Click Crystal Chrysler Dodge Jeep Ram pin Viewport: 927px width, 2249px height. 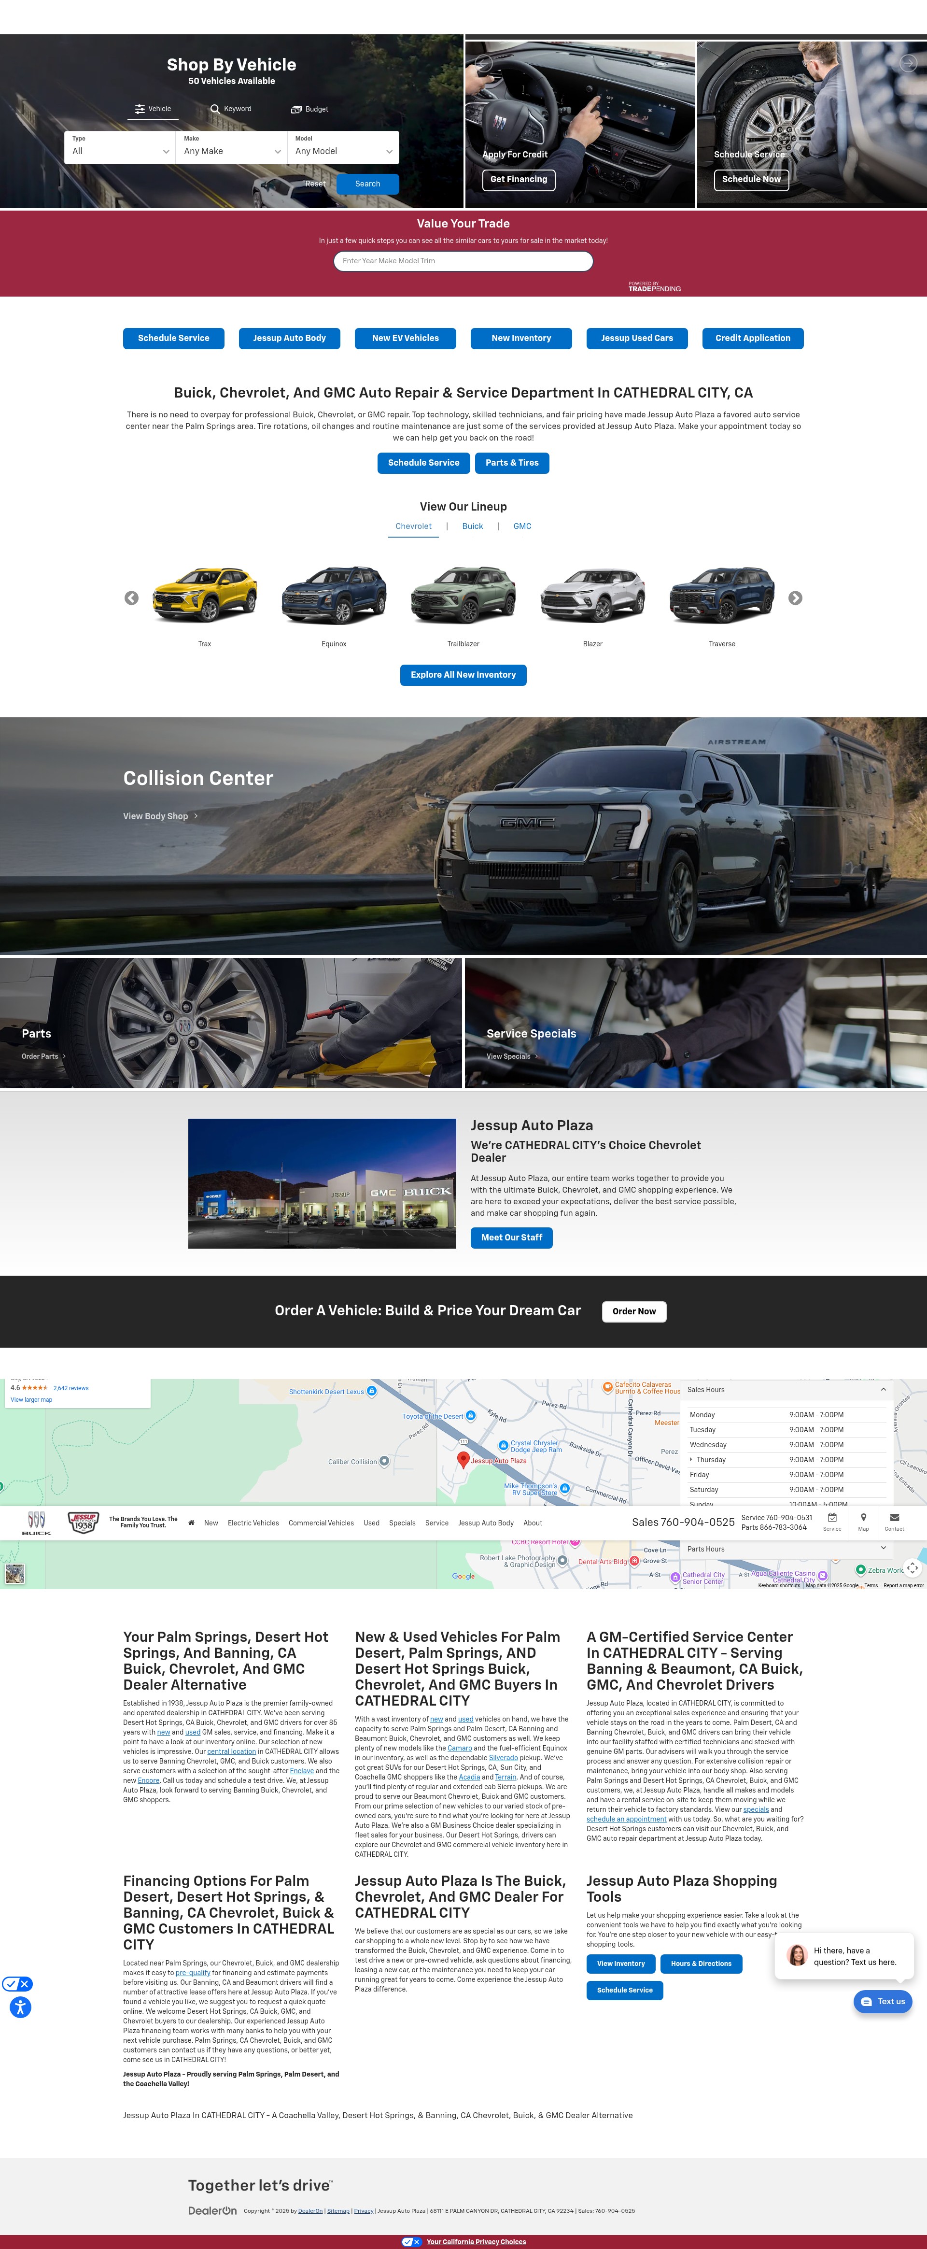tap(503, 1446)
